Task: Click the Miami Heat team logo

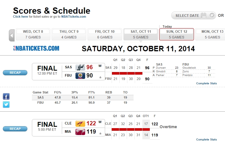Action: [80, 132]
